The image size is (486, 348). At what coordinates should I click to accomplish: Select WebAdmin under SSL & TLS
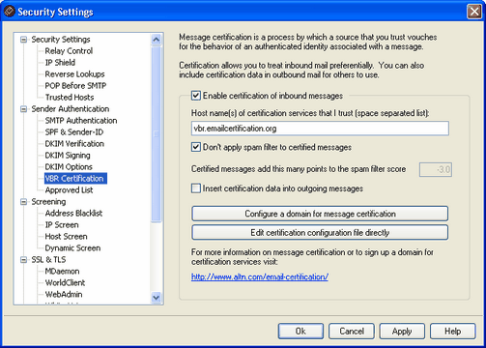point(64,295)
